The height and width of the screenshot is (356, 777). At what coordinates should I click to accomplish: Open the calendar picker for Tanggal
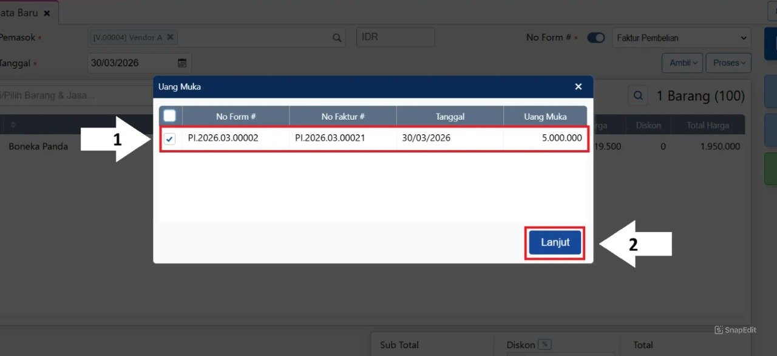coord(182,63)
